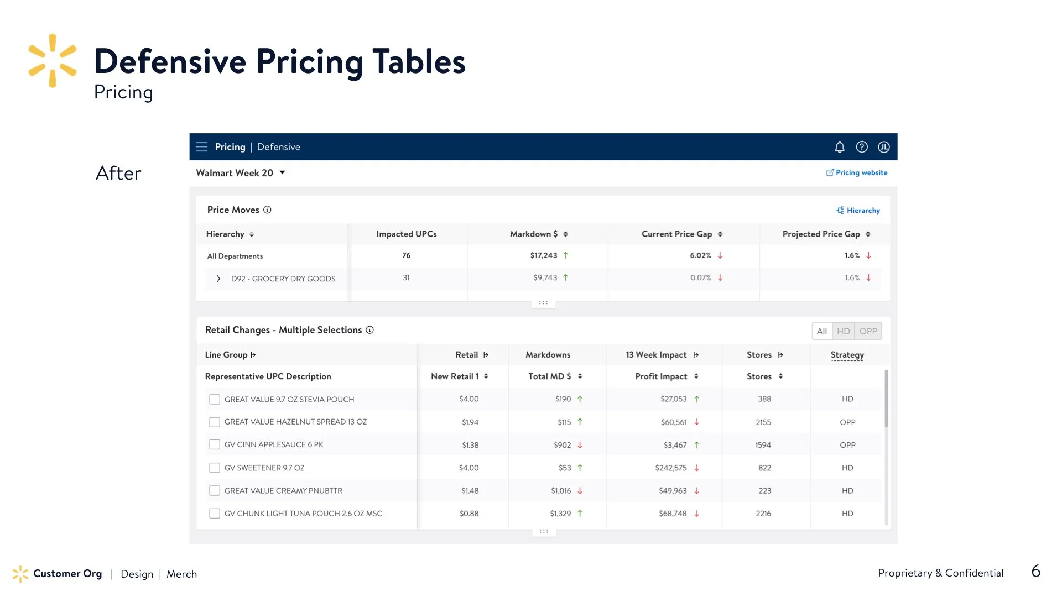Click Representative UPC Description header

pos(268,376)
